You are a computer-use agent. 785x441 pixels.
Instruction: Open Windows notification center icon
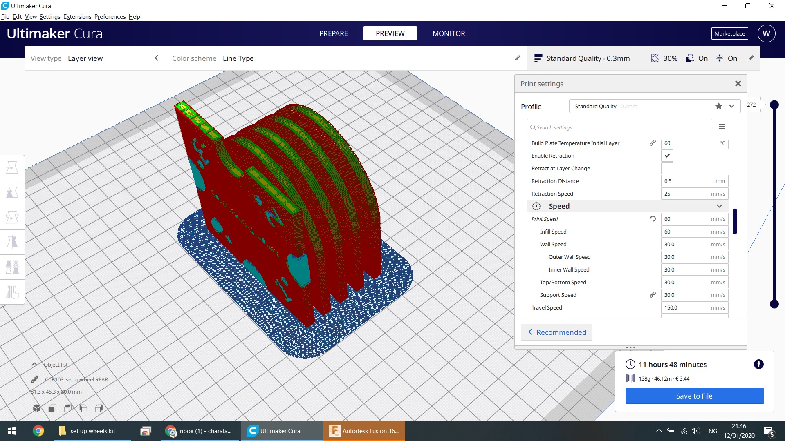point(769,431)
